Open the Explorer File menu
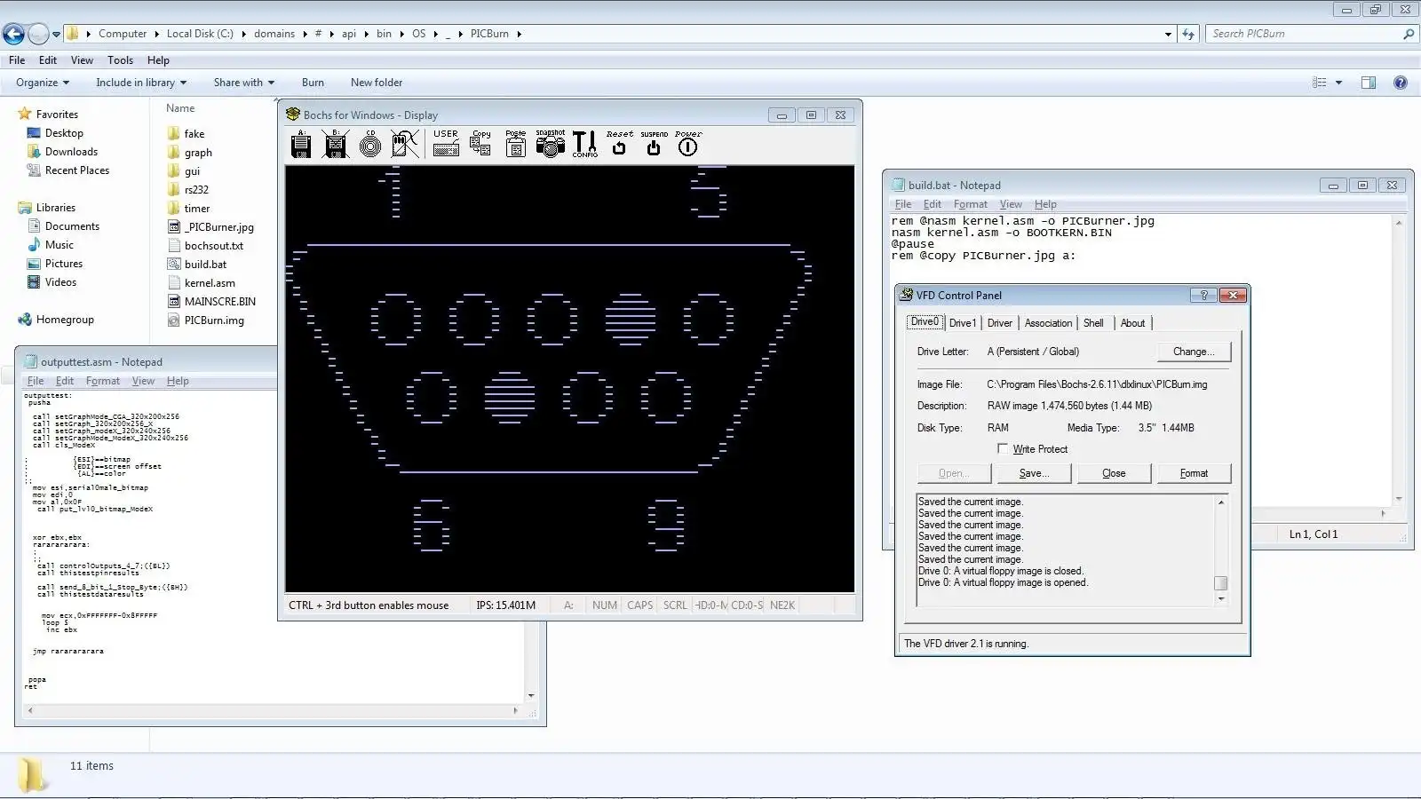The height and width of the screenshot is (799, 1421). point(17,60)
